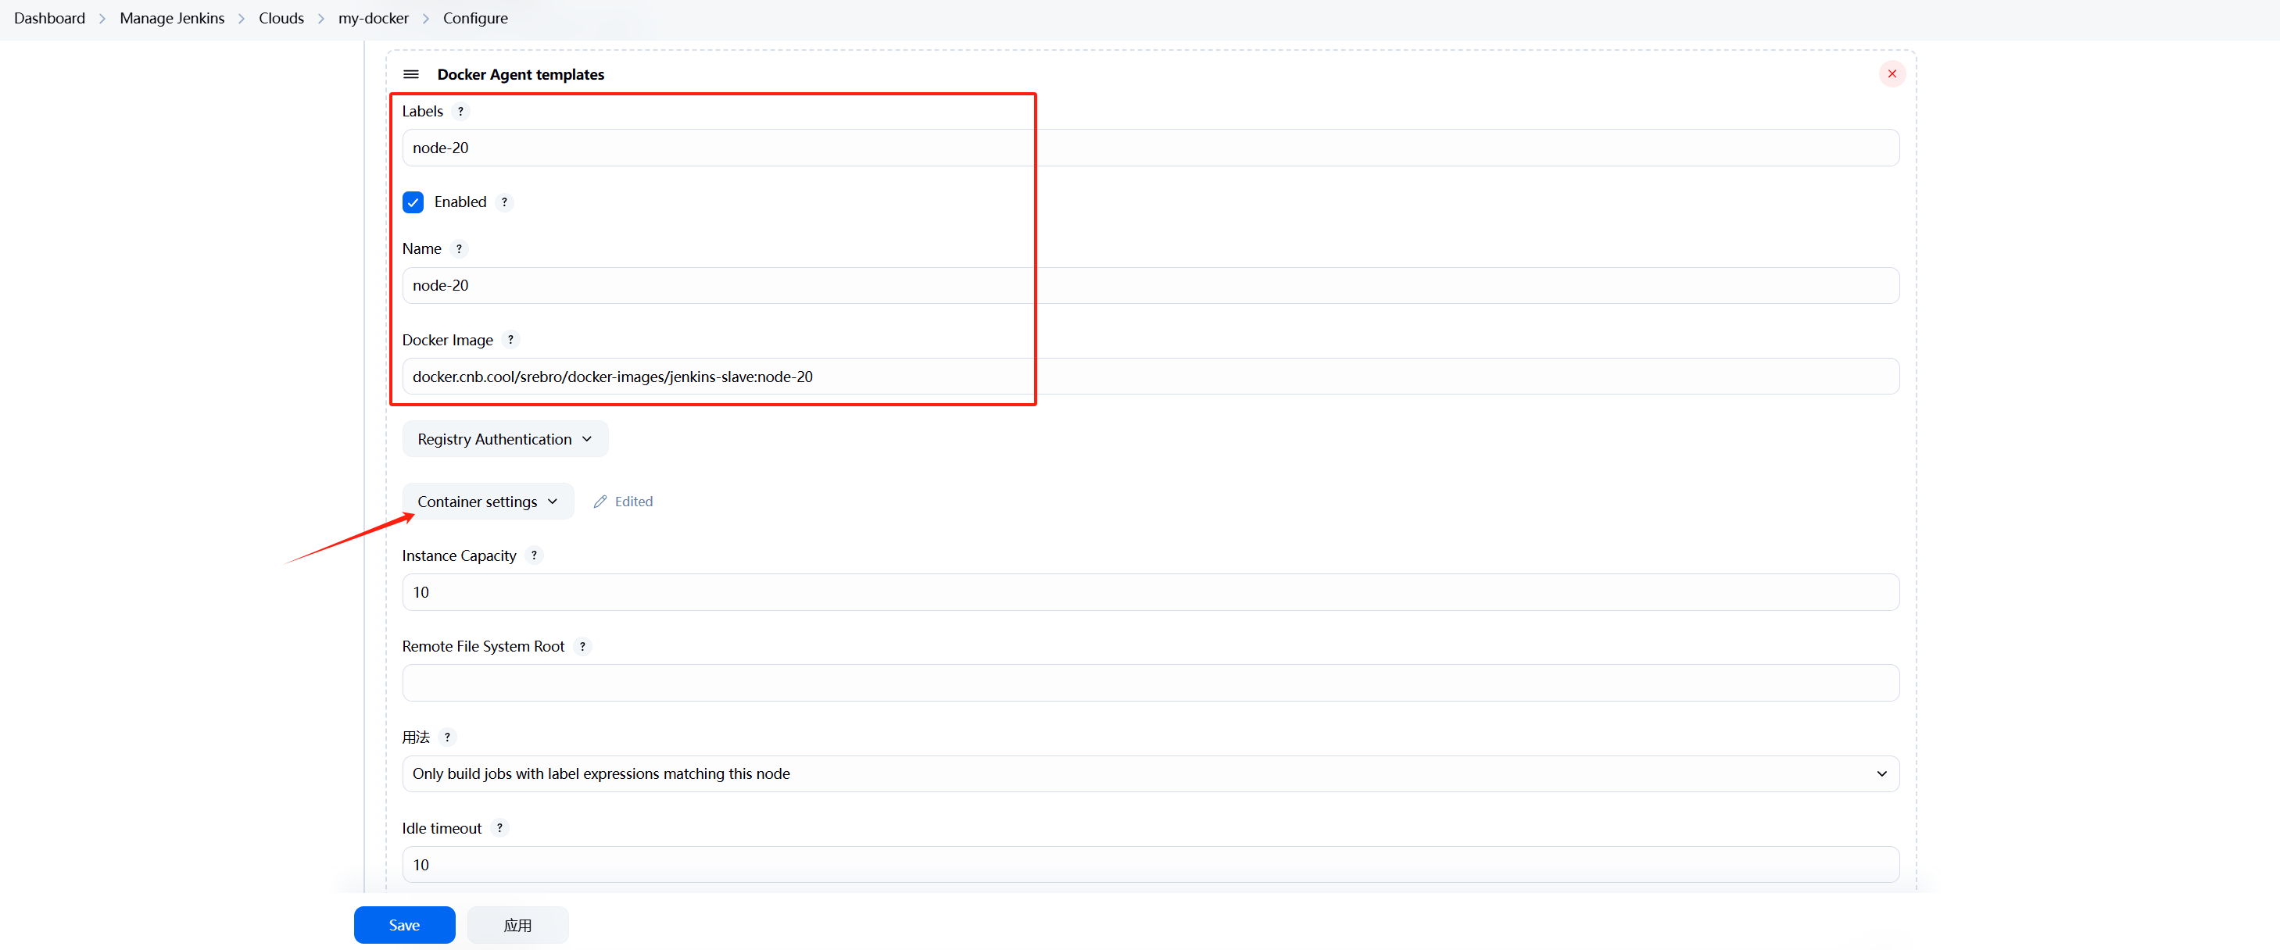Uncheck the Enabled checkbox
Screen dimensions: 2280x950
click(x=413, y=202)
